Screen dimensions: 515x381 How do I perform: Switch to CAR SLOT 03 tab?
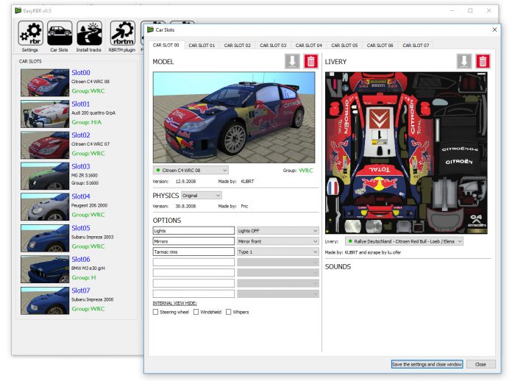[273, 46]
